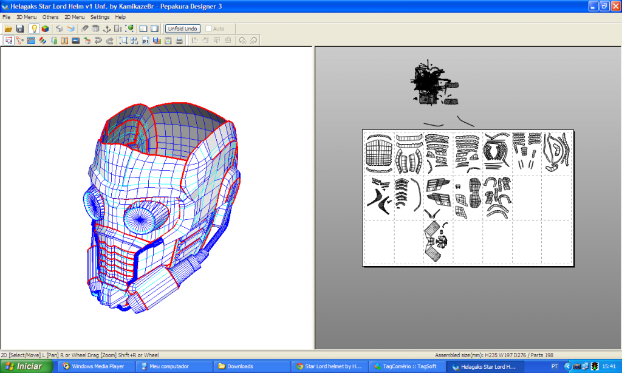Viewport: 622px width, 373px height.
Task: Click the green cube fit-to-view icon
Action: [x=129, y=29]
